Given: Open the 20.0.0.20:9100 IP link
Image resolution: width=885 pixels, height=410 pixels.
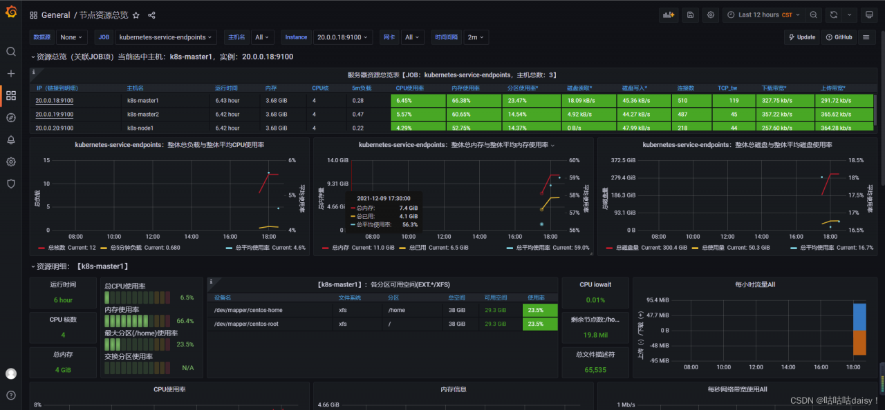Looking at the screenshot, I should pyautogui.click(x=55, y=128).
